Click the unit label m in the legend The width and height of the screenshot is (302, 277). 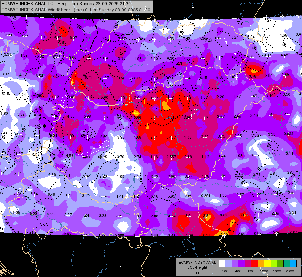pyautogui.click(x=197, y=273)
